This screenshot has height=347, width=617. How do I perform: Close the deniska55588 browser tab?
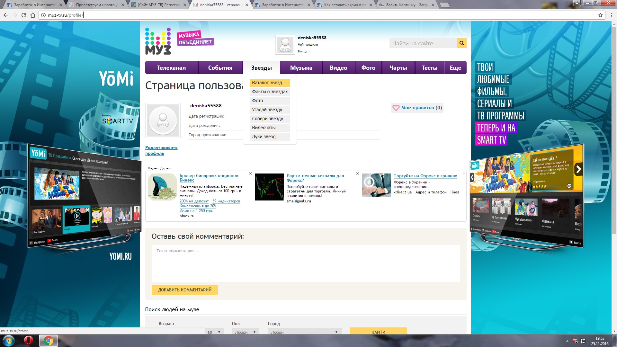coord(247,5)
